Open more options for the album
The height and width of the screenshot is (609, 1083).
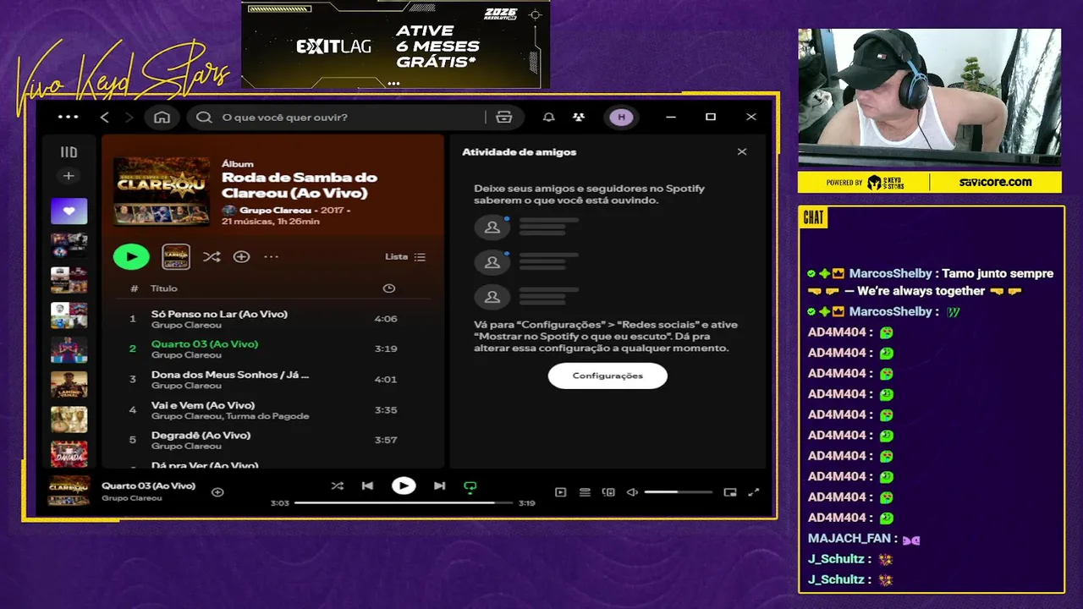pos(271,256)
